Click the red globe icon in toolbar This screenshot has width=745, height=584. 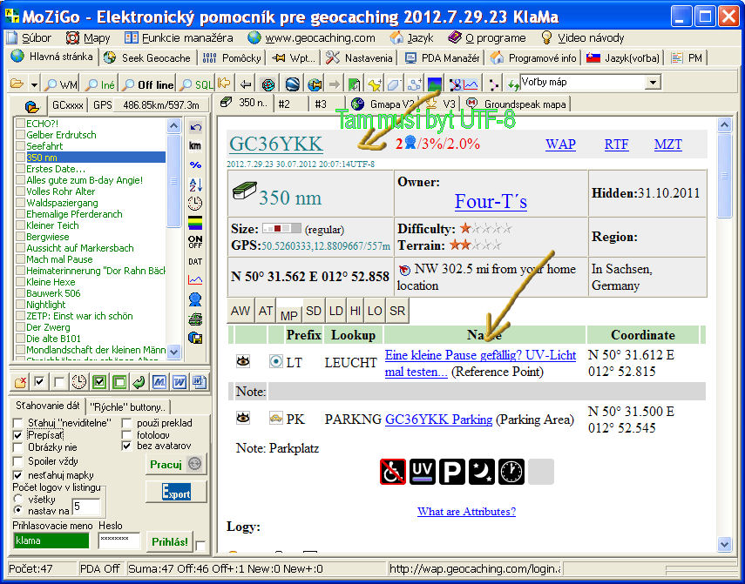(x=268, y=84)
